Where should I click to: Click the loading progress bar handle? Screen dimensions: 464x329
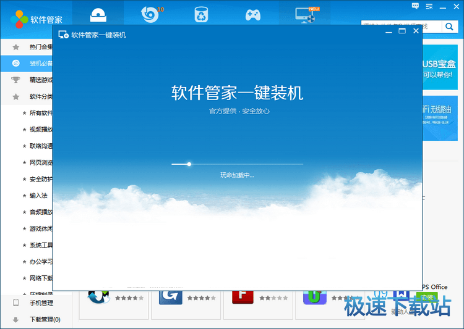(189, 164)
